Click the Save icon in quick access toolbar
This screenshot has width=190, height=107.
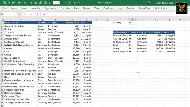(x=4, y=3)
